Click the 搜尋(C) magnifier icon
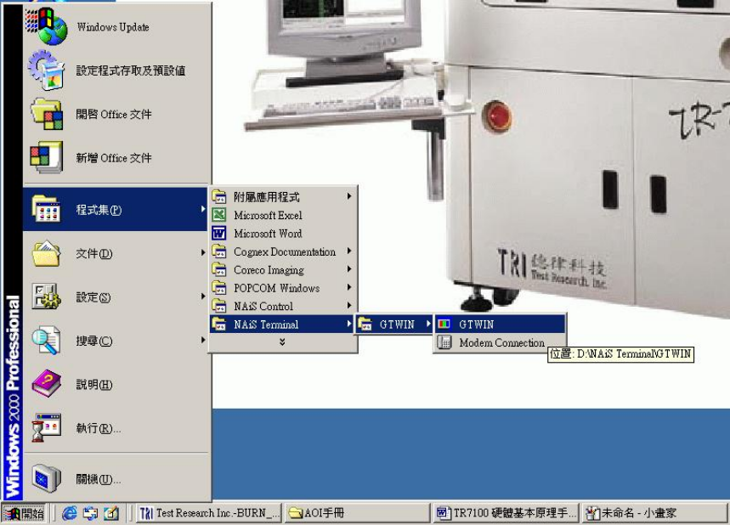The image size is (730, 525). [46, 340]
